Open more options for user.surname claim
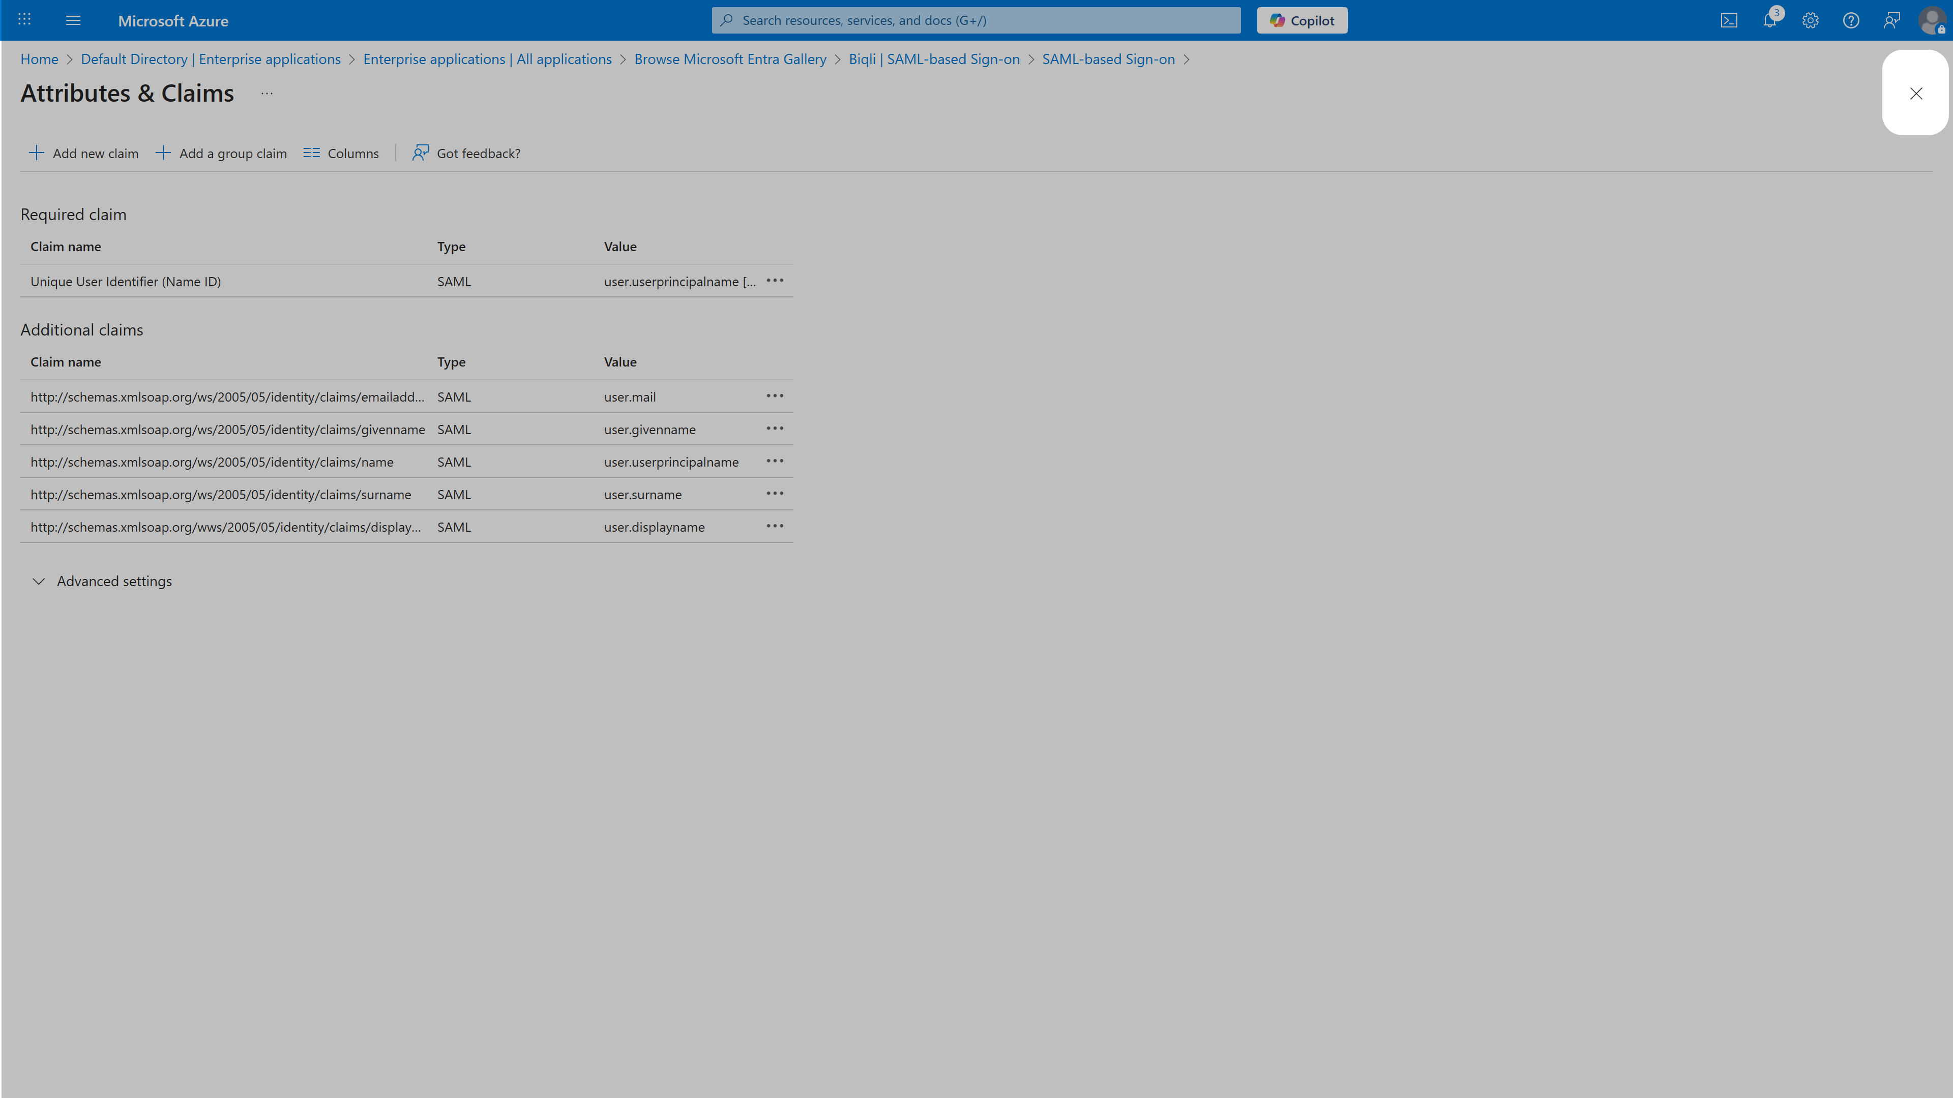This screenshot has height=1098, width=1953. point(774,494)
